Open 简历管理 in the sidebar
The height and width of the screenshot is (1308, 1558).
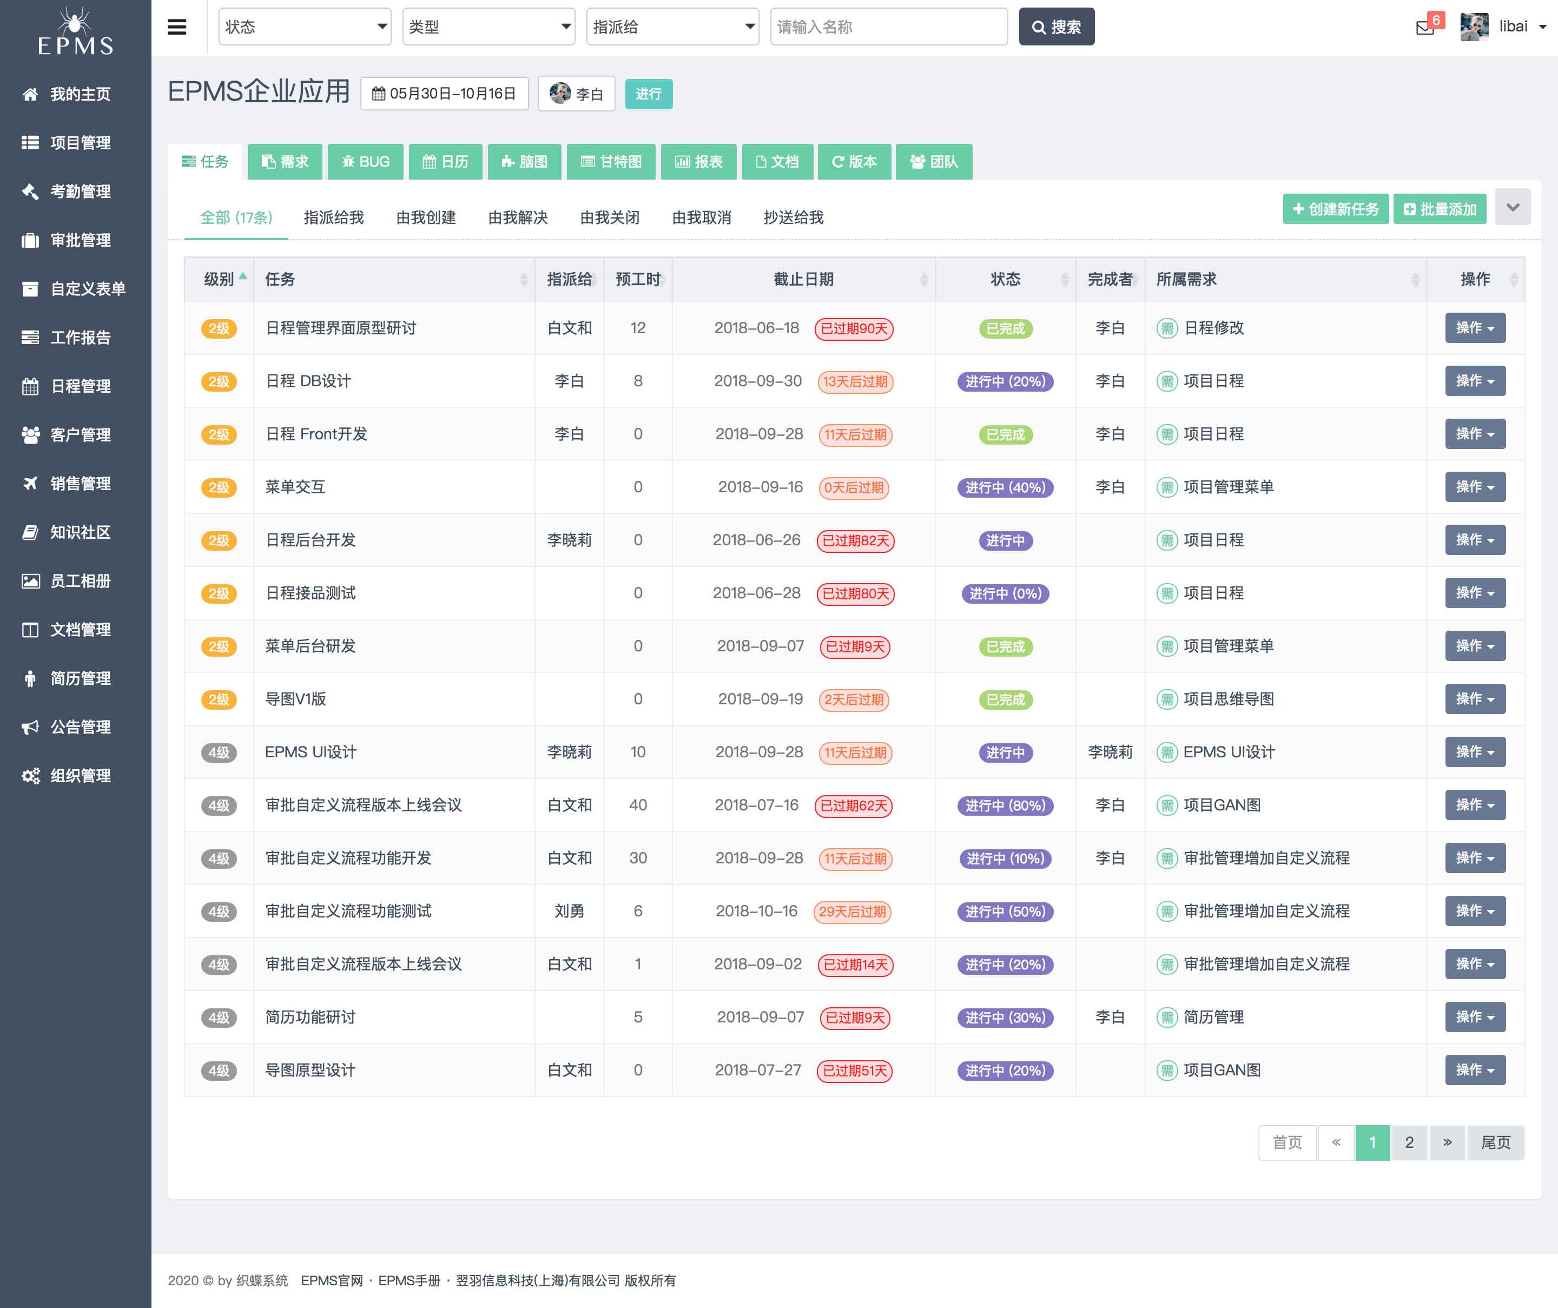[76, 678]
